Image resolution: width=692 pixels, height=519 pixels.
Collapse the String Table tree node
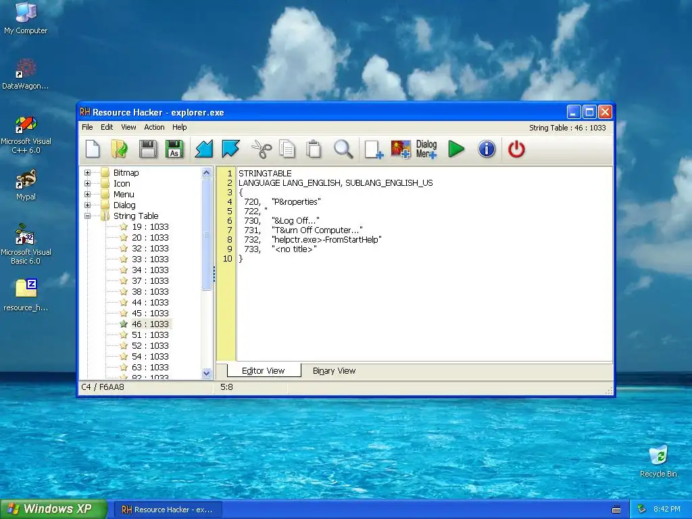87,216
